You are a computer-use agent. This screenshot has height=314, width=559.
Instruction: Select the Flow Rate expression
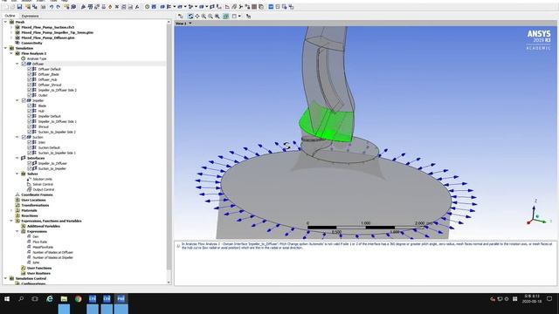tap(39, 242)
